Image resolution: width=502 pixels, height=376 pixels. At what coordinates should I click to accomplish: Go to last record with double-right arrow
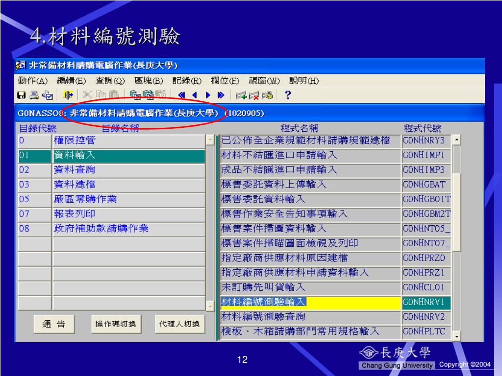[221, 95]
